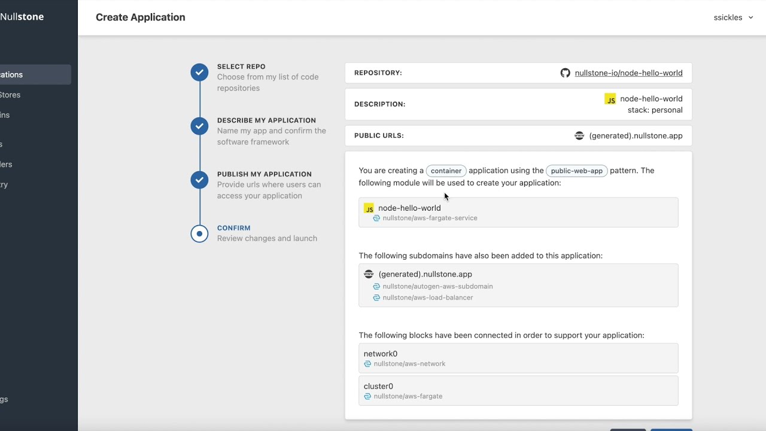Click the module icon before nullstone/aws-load-balancer
Viewport: 766px width, 431px height.
click(x=376, y=298)
